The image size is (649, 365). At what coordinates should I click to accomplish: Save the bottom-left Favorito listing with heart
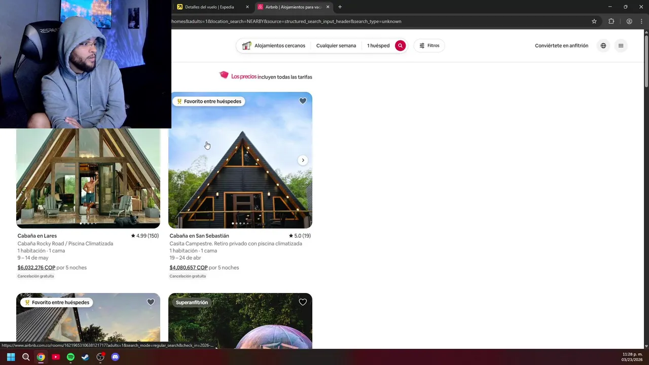pos(151,302)
